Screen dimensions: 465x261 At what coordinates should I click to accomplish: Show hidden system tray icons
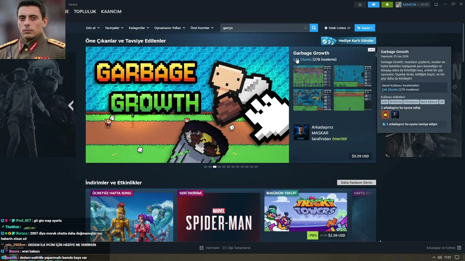[434, 257]
